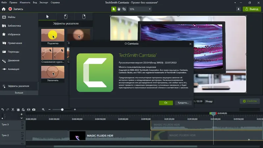The height and width of the screenshot is (148, 263).
Task: Toggle eye icon of track below Трек 2
Action: point(22,143)
